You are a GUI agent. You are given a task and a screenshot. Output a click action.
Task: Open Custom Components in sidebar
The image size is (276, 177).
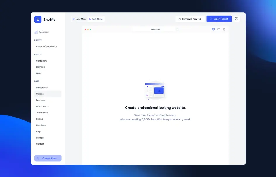[46, 46]
